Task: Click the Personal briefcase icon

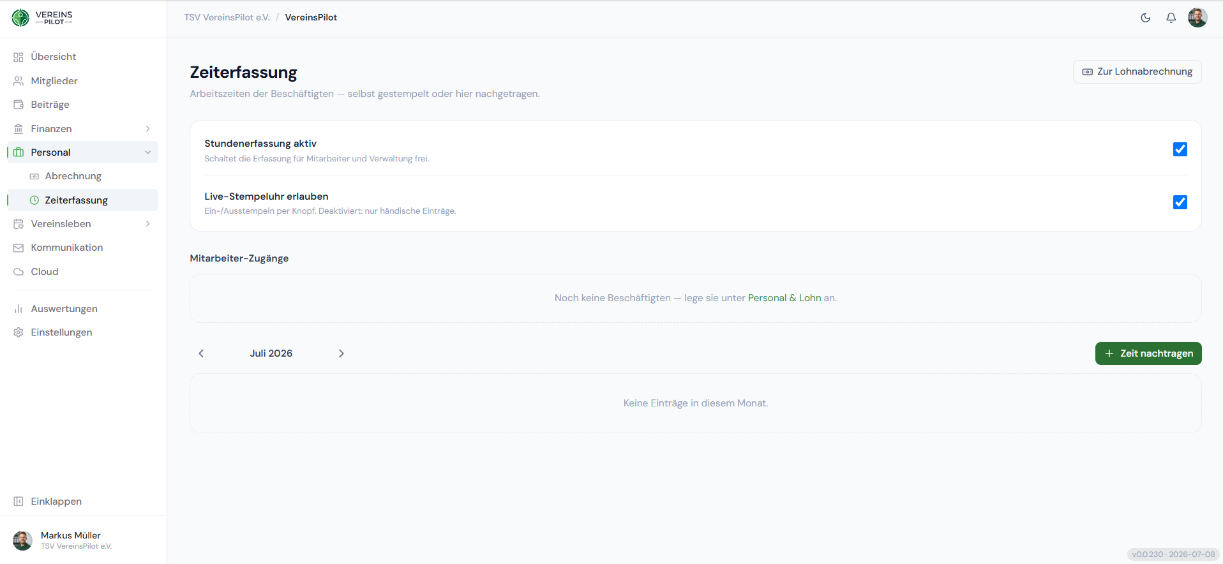Action: click(19, 152)
